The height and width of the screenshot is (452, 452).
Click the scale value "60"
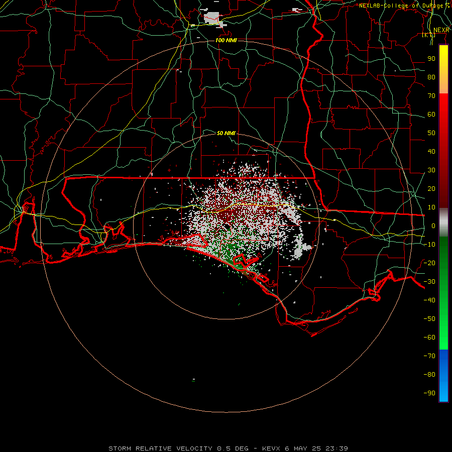[431, 115]
